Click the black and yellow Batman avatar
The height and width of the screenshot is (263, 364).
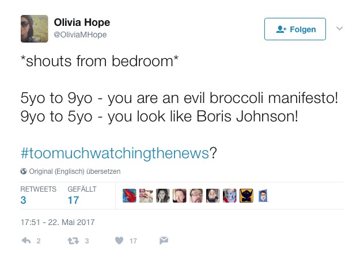click(x=247, y=196)
